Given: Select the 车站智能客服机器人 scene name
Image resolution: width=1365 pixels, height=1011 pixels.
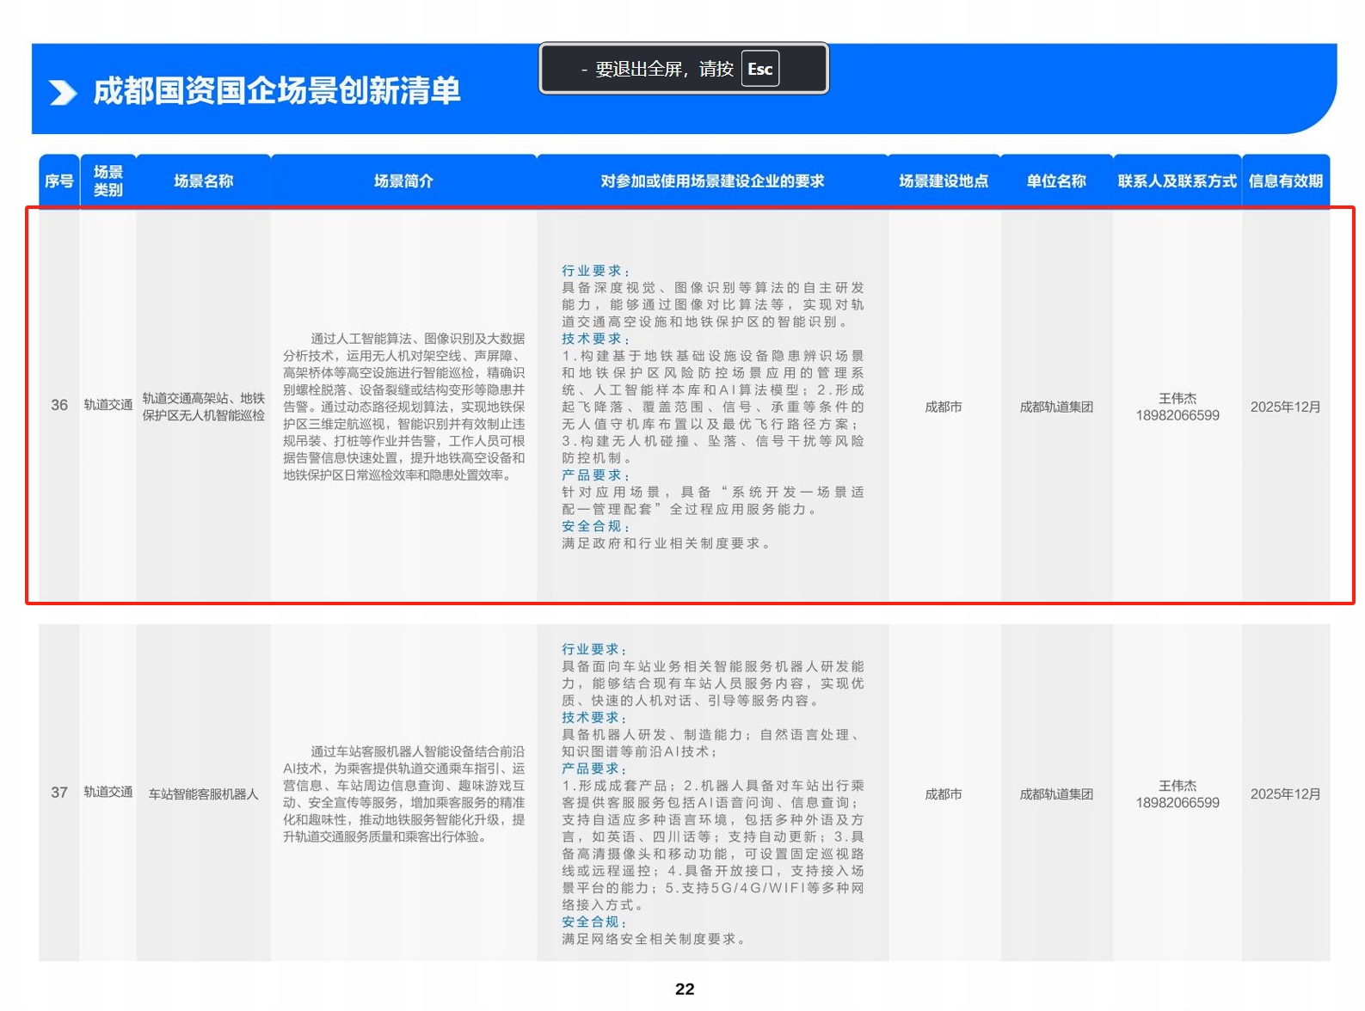Looking at the screenshot, I should coord(204,794).
